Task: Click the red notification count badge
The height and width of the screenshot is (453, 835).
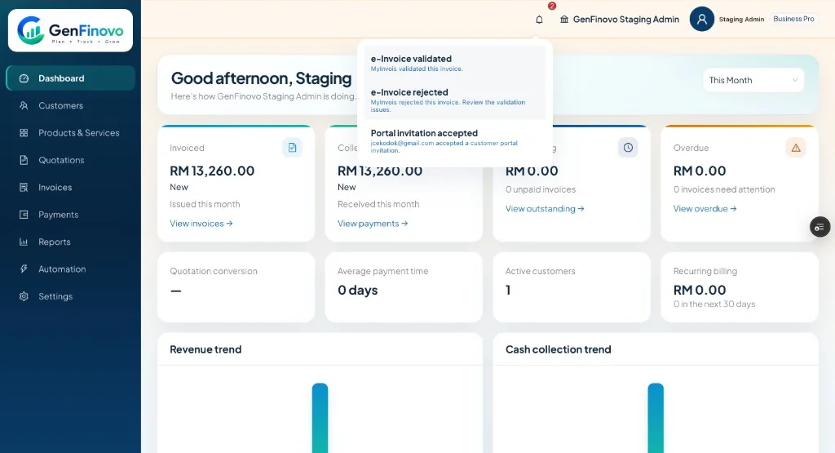Action: pos(552,6)
